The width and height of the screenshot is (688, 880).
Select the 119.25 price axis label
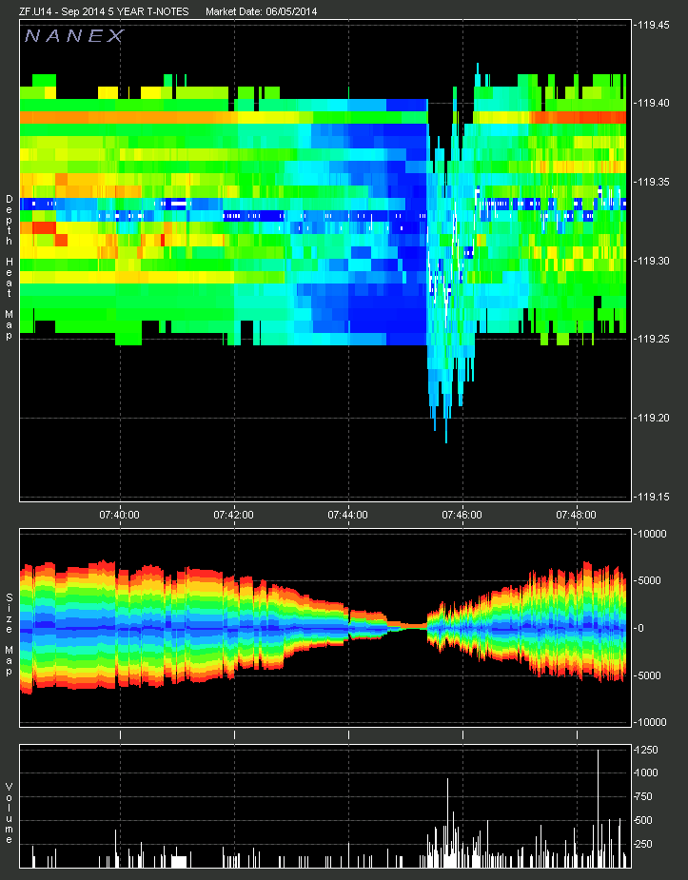click(x=652, y=339)
